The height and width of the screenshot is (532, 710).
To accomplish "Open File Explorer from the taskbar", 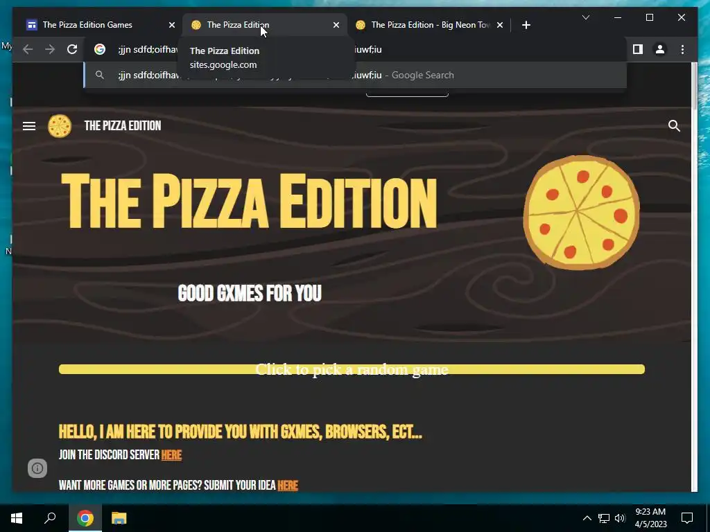I will [119, 518].
